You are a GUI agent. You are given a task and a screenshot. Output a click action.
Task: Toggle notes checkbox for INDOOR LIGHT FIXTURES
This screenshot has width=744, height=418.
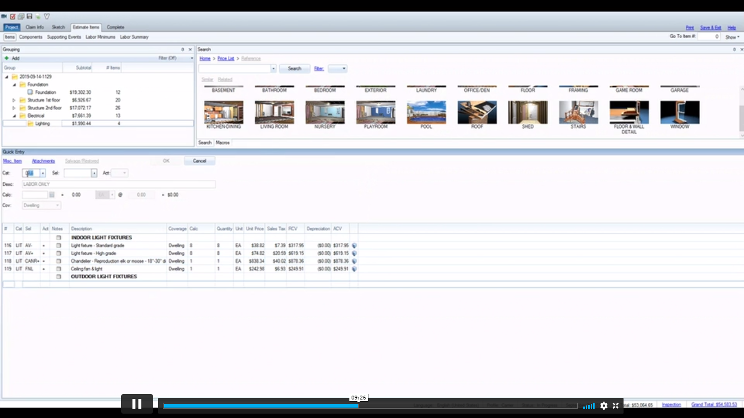click(x=58, y=238)
